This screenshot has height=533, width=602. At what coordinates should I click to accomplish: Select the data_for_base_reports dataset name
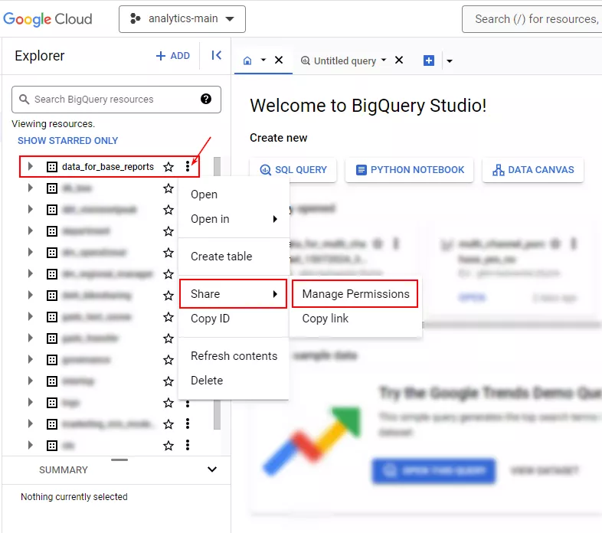pyautogui.click(x=108, y=167)
